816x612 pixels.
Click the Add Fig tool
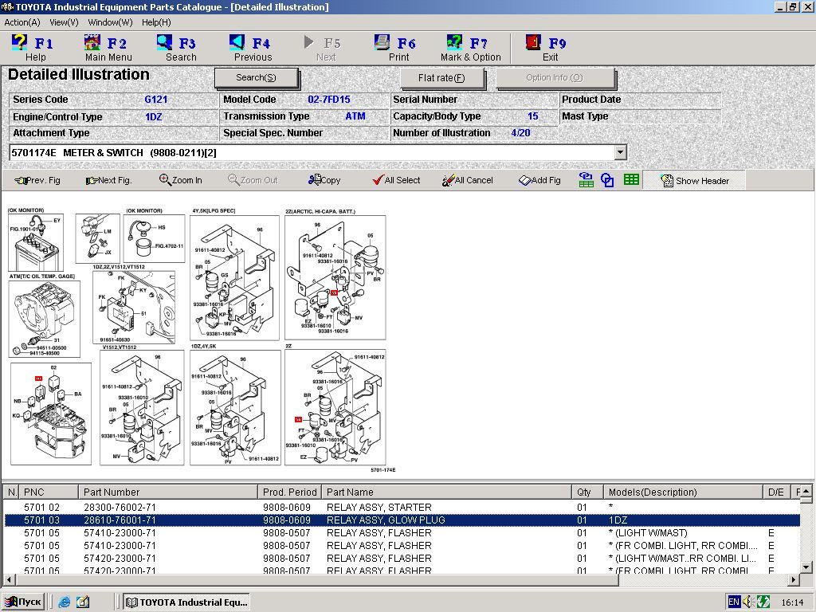(x=539, y=180)
